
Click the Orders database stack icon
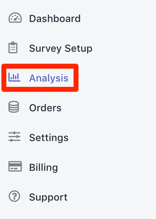tap(14, 107)
